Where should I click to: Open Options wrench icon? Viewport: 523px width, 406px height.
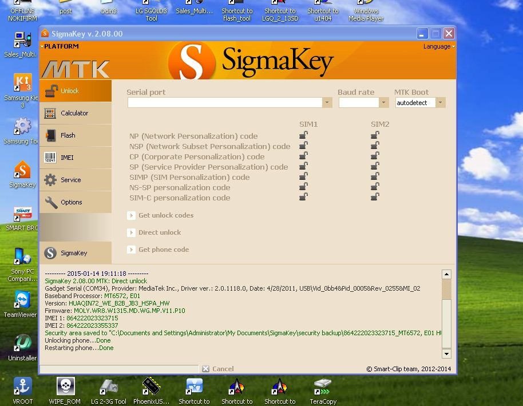coord(51,202)
